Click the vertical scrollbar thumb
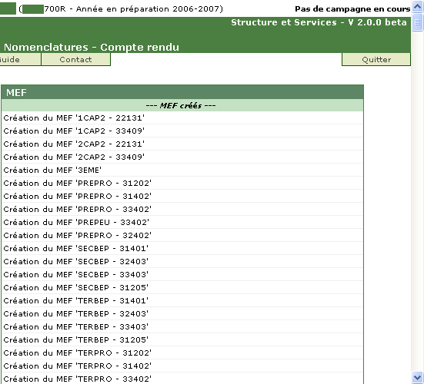This screenshot has width=424, height=384. tap(418, 22)
